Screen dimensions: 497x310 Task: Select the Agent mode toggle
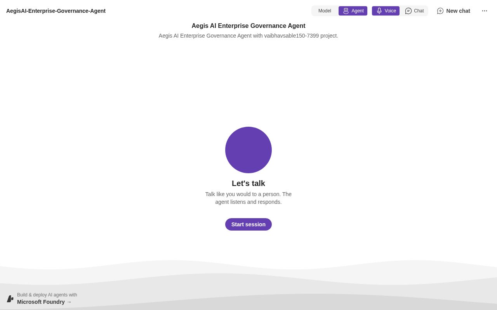click(x=353, y=11)
